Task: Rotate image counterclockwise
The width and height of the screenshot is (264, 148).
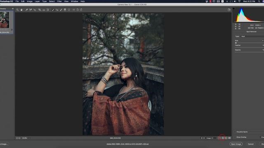Action: pos(78,10)
